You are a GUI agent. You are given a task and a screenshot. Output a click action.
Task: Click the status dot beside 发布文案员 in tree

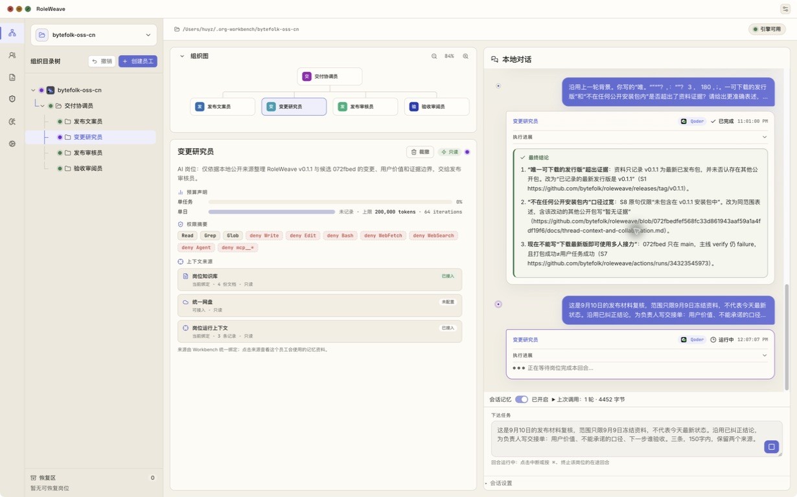coord(60,122)
